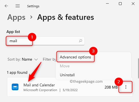Click the Microsoft Corporation publisher text
Image resolution: width=139 pixels, height=102 pixels.
point(40,90)
